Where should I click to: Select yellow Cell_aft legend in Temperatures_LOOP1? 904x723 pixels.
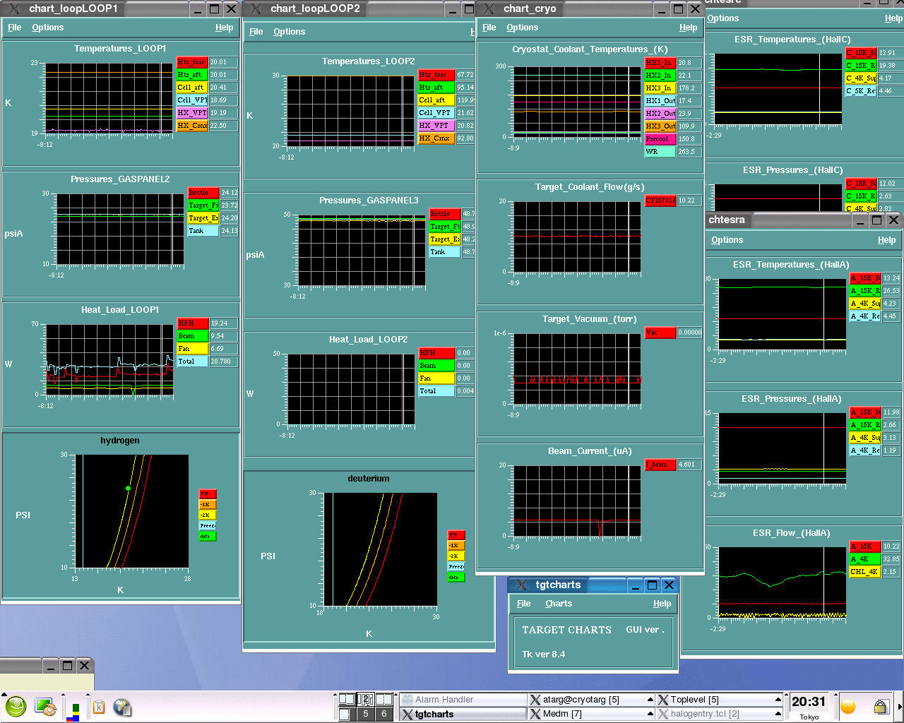pyautogui.click(x=192, y=88)
